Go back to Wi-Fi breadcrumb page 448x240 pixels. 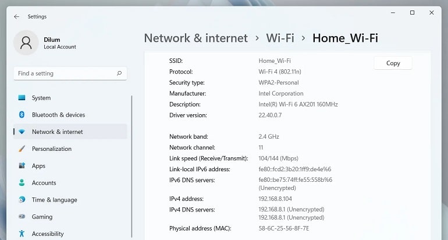pyautogui.click(x=280, y=38)
